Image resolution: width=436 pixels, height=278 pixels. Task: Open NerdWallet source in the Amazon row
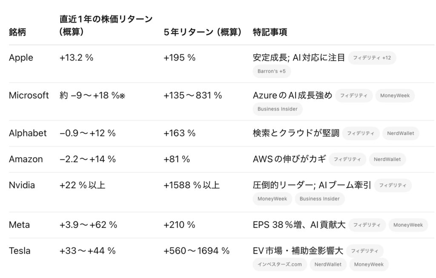click(x=387, y=159)
